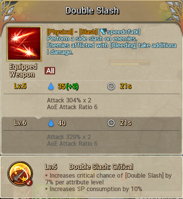Click the small sword badge on attribute icon

coord(29,183)
